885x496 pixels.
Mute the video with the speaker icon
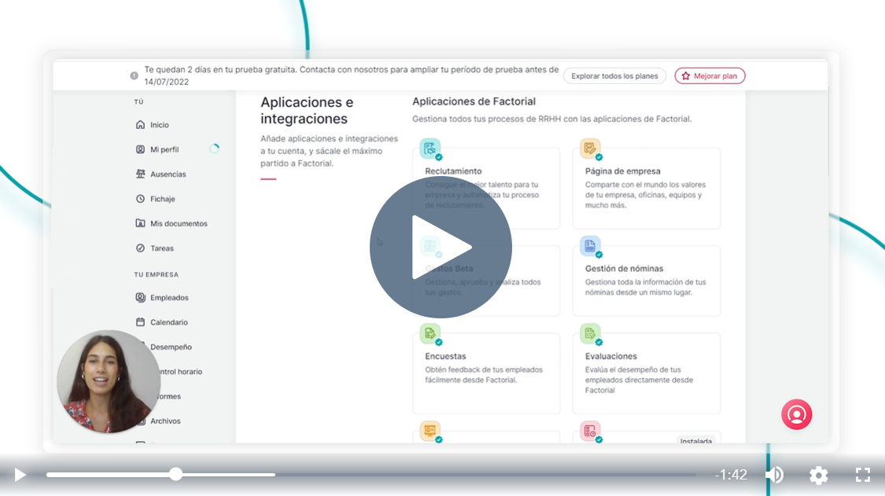[776, 475]
